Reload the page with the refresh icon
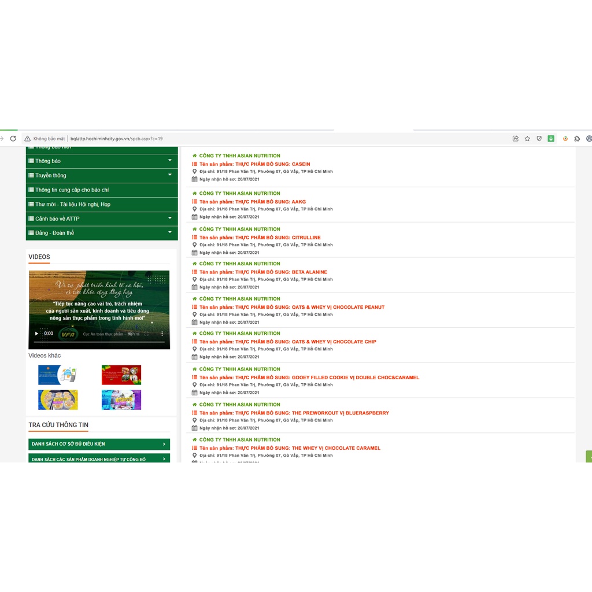This screenshot has width=592, height=592. [13, 139]
